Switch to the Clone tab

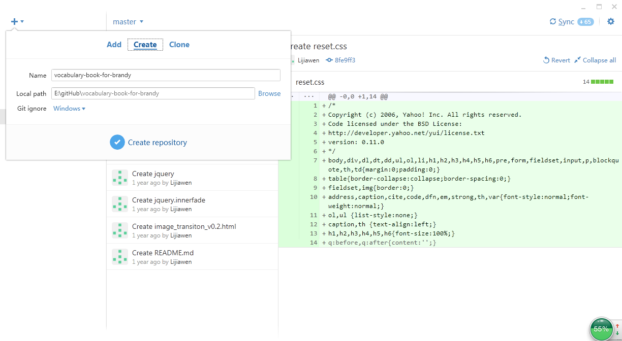(x=179, y=45)
